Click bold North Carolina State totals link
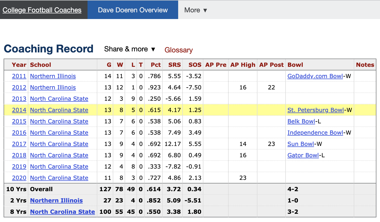 point(62,212)
